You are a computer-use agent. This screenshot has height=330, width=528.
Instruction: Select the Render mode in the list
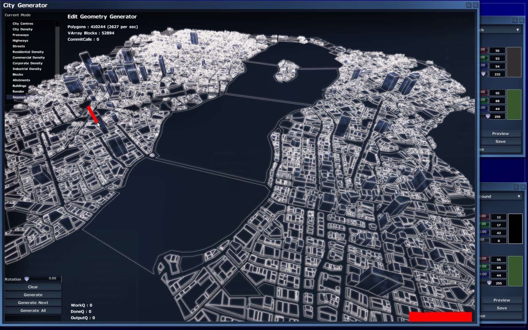[18, 91]
